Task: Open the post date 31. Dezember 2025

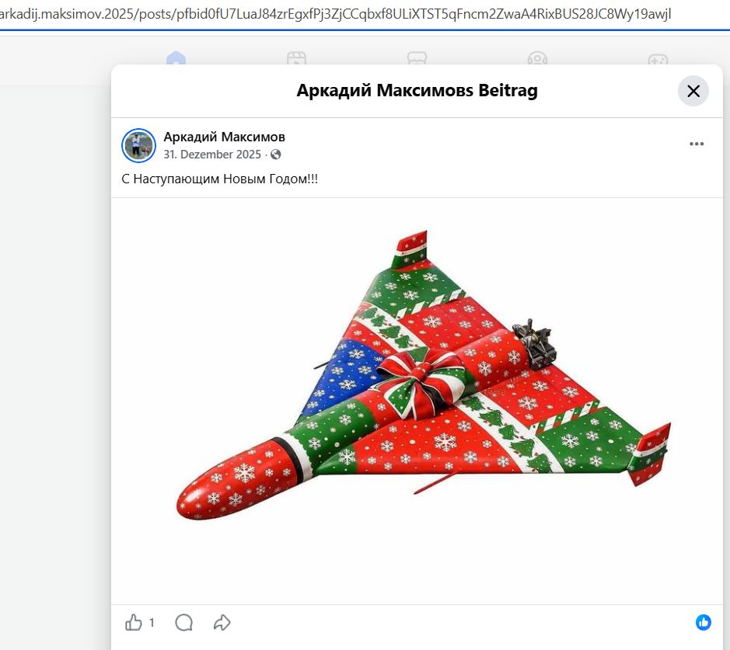Action: [x=211, y=155]
